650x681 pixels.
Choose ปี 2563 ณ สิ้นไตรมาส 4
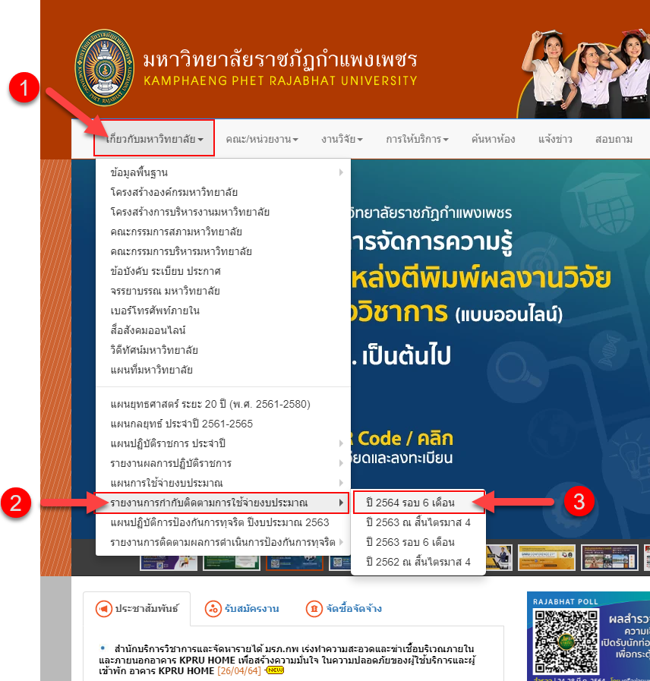tap(418, 522)
